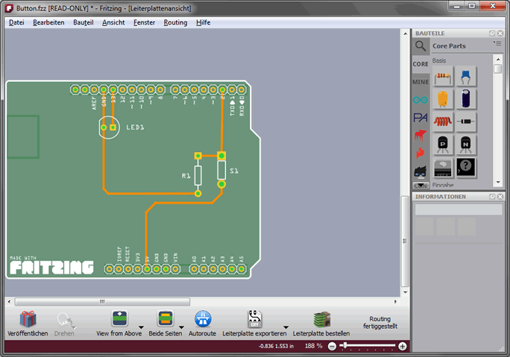Expand the Beide Seiten dropdown arrow

click(181, 325)
